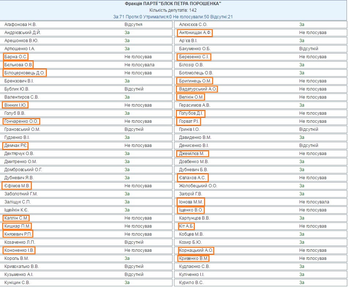
Task: Click the name Кіт А.Б.
Action: tap(186, 226)
